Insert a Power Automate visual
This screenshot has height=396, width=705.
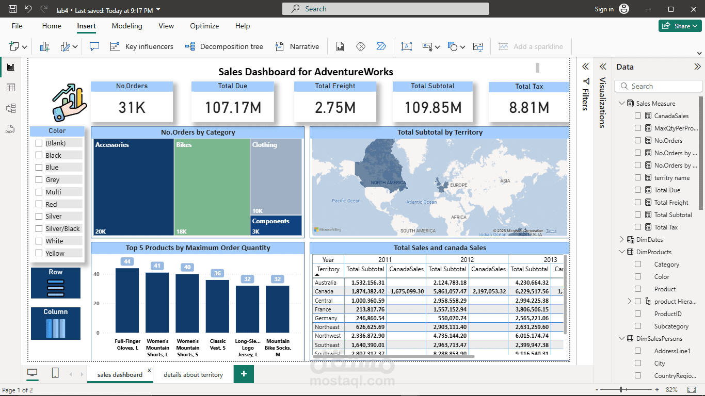381,46
